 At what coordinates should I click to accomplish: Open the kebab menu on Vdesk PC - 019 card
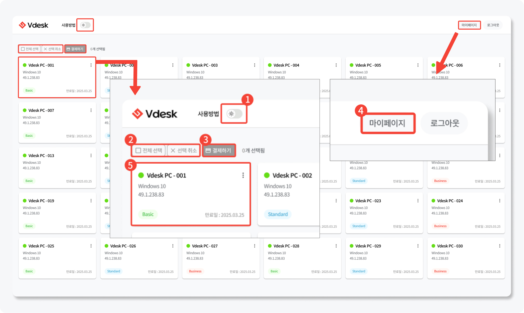(x=91, y=201)
